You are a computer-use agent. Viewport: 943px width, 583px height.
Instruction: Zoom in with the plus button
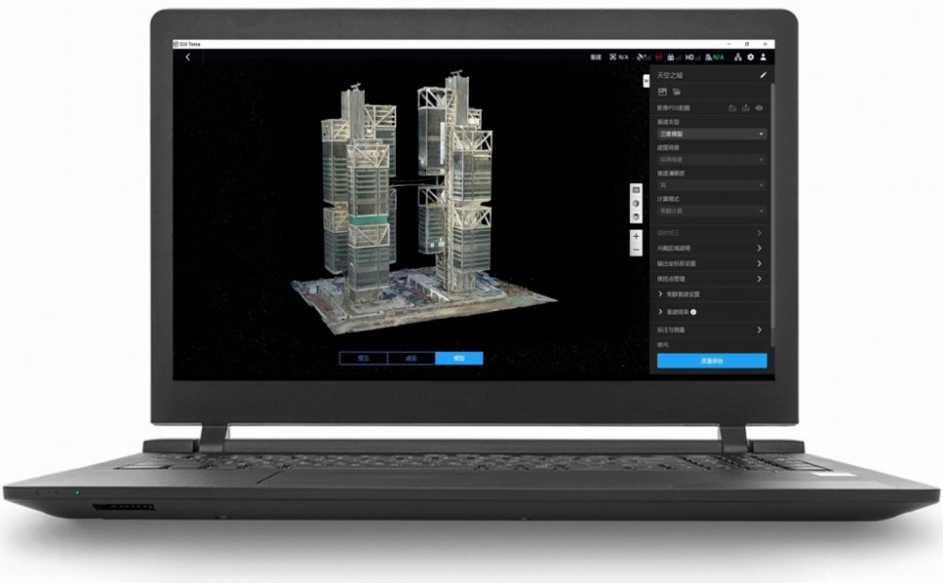point(636,236)
